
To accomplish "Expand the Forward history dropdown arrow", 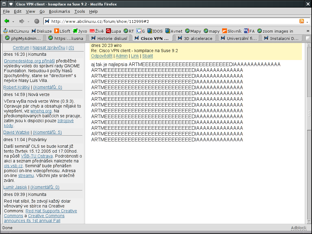I will [28, 22].
